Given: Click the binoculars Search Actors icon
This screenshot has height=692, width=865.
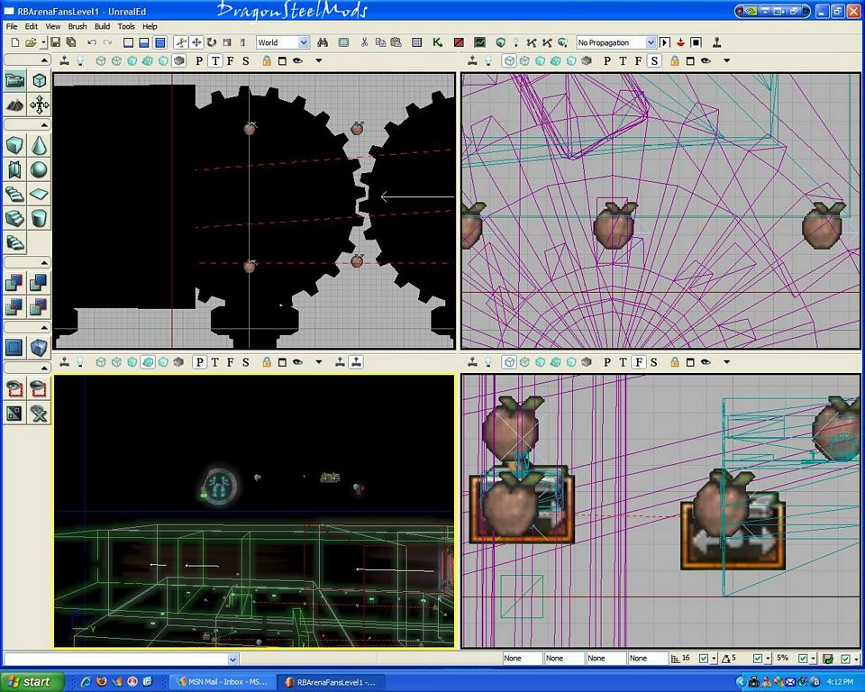Looking at the screenshot, I should [x=322, y=42].
